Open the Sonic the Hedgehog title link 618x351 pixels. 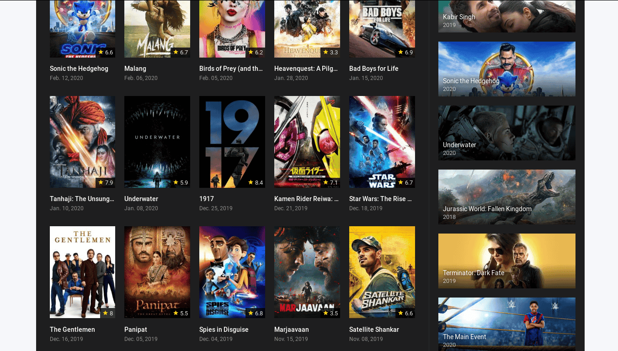tap(79, 69)
